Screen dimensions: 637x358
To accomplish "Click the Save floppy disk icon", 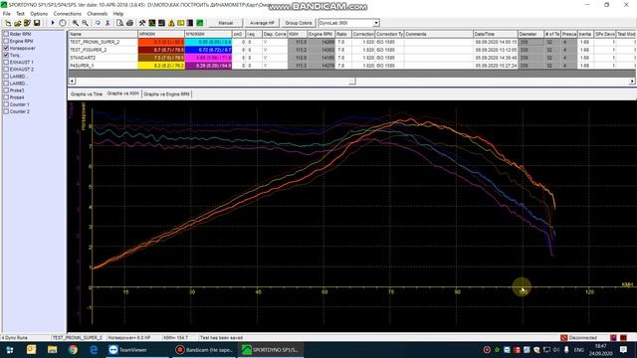I will (37, 23).
